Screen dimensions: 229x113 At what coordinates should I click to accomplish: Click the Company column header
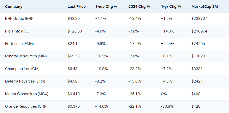click(13, 6)
